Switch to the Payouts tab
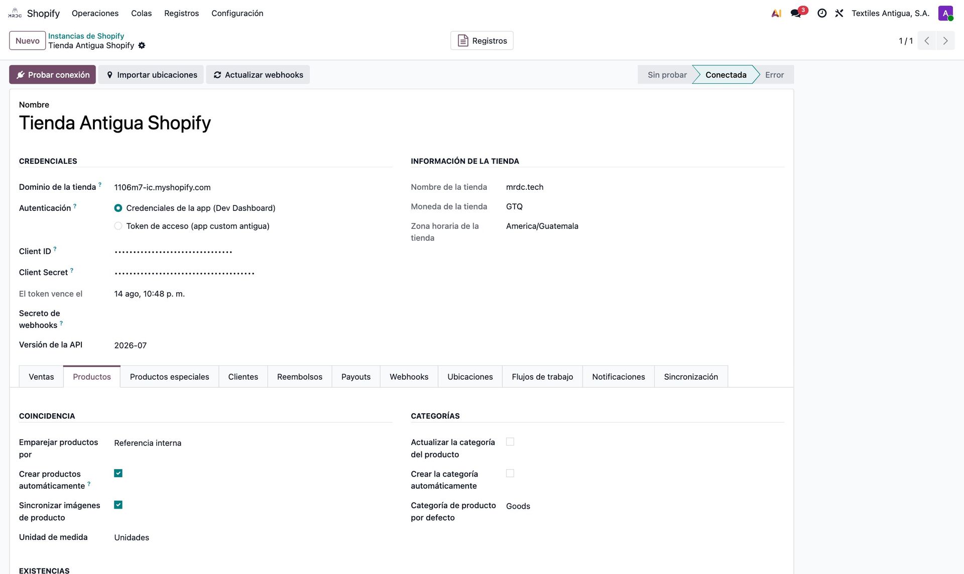 click(x=356, y=377)
